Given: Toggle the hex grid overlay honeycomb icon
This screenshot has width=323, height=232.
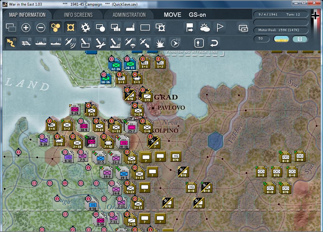Looking at the screenshot, I should 56,27.
